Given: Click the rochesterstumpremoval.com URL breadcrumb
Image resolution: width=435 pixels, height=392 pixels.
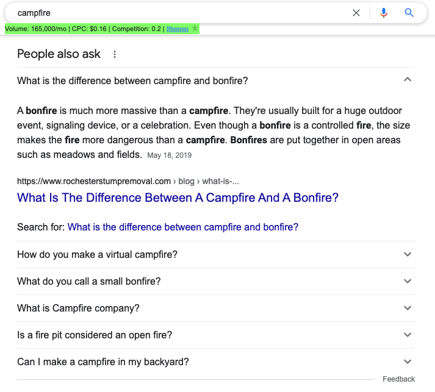Looking at the screenshot, I should [x=94, y=181].
